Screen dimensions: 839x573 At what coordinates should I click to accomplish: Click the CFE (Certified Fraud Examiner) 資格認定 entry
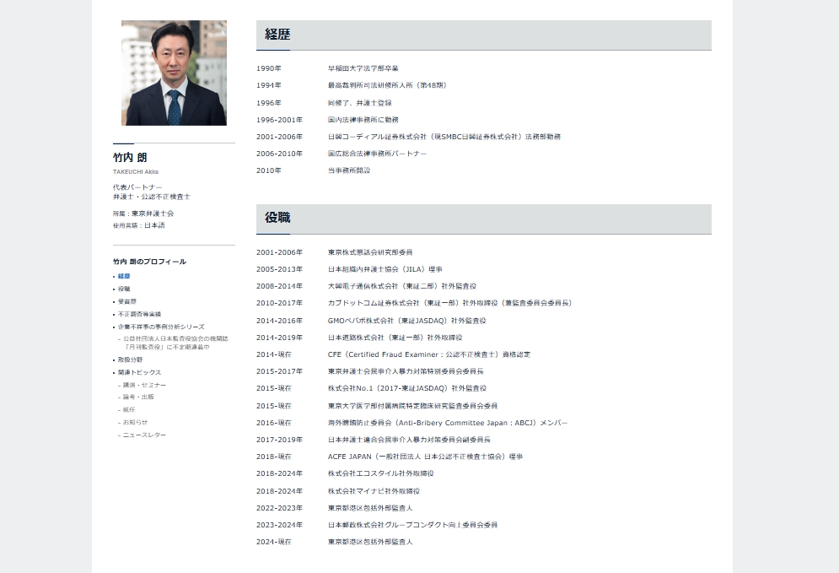(x=429, y=354)
